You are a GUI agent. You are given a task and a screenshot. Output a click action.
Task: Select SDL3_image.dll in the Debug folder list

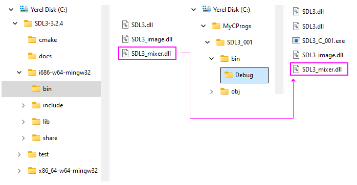[318, 55]
